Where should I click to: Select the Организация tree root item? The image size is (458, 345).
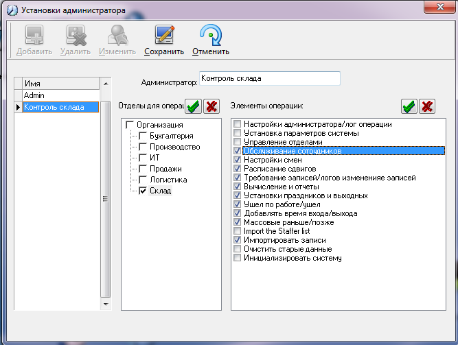tap(160, 125)
